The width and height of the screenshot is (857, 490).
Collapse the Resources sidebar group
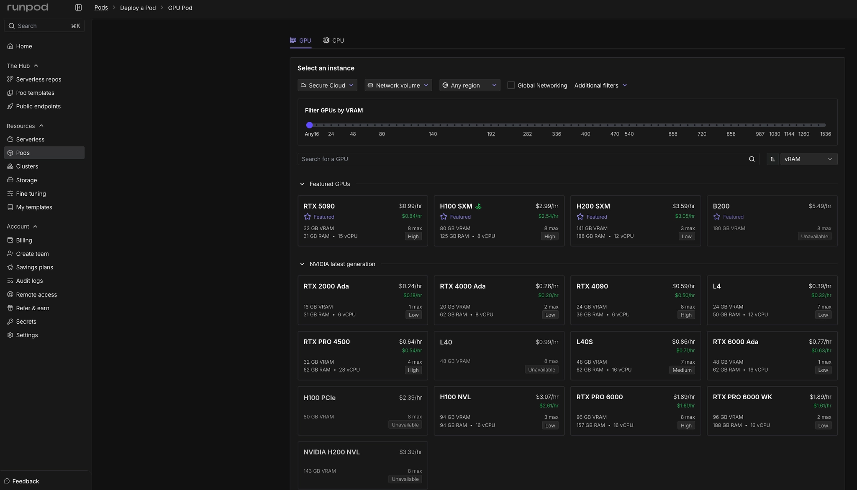click(41, 126)
